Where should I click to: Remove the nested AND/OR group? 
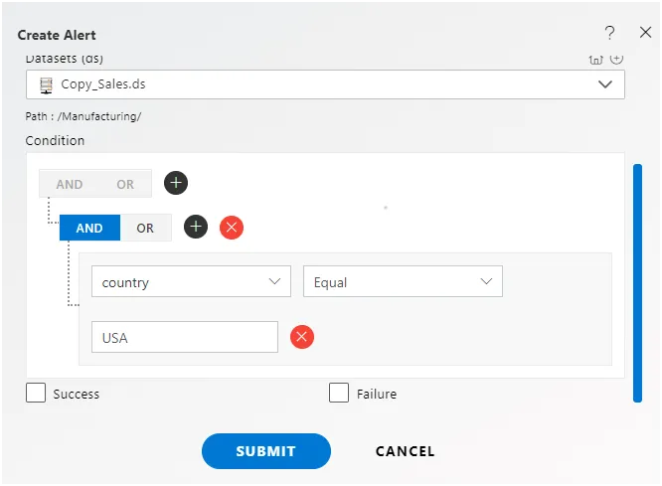tap(232, 228)
